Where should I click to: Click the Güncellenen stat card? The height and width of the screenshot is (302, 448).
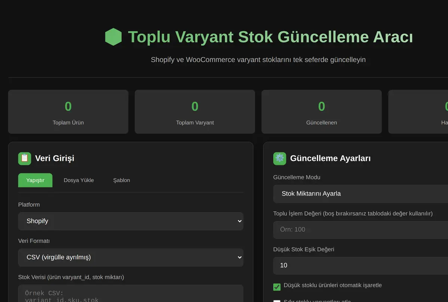click(321, 112)
